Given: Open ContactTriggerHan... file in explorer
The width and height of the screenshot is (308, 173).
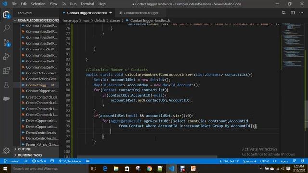Looking at the screenshot, I should [39, 91].
